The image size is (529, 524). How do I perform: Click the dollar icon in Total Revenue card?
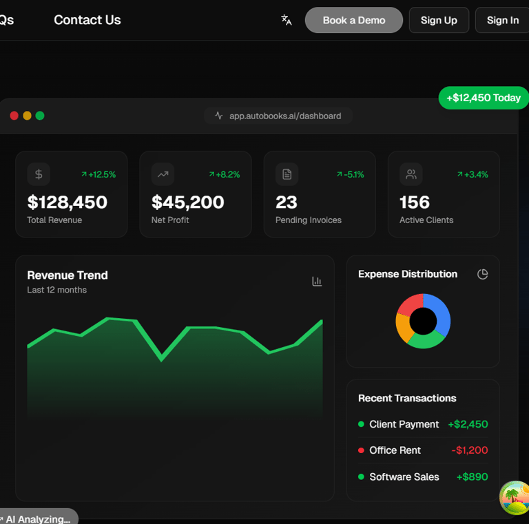(39, 174)
